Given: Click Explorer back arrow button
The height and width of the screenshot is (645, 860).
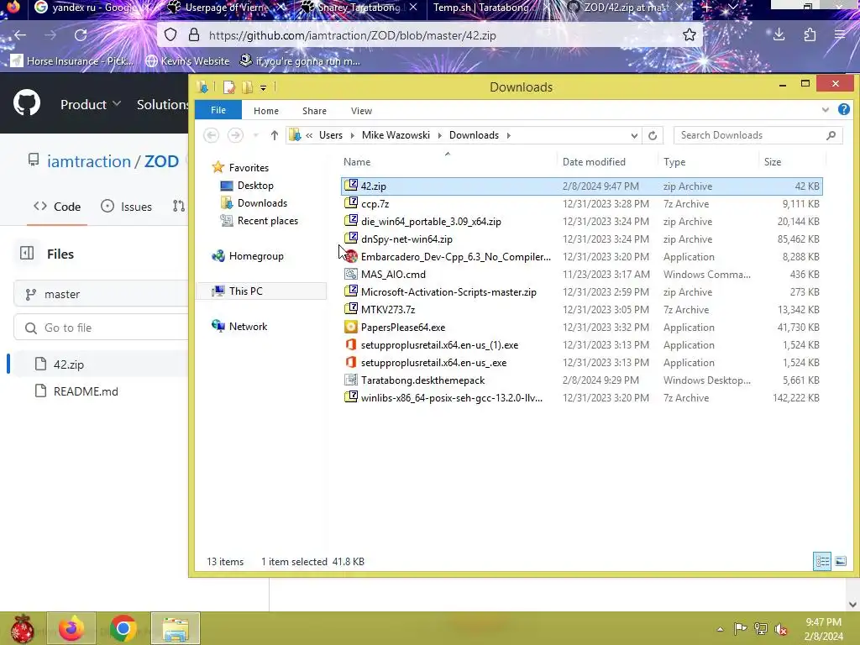Looking at the screenshot, I should pos(211,135).
